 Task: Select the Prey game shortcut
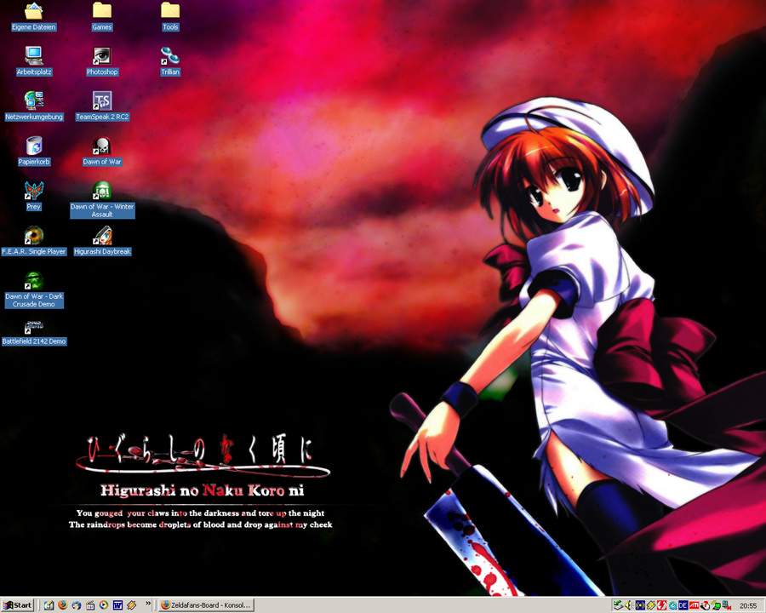[34, 197]
